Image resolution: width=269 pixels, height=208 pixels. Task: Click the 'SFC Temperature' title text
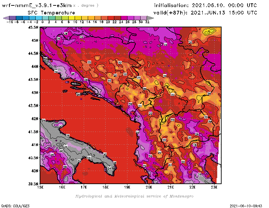coord(51,13)
